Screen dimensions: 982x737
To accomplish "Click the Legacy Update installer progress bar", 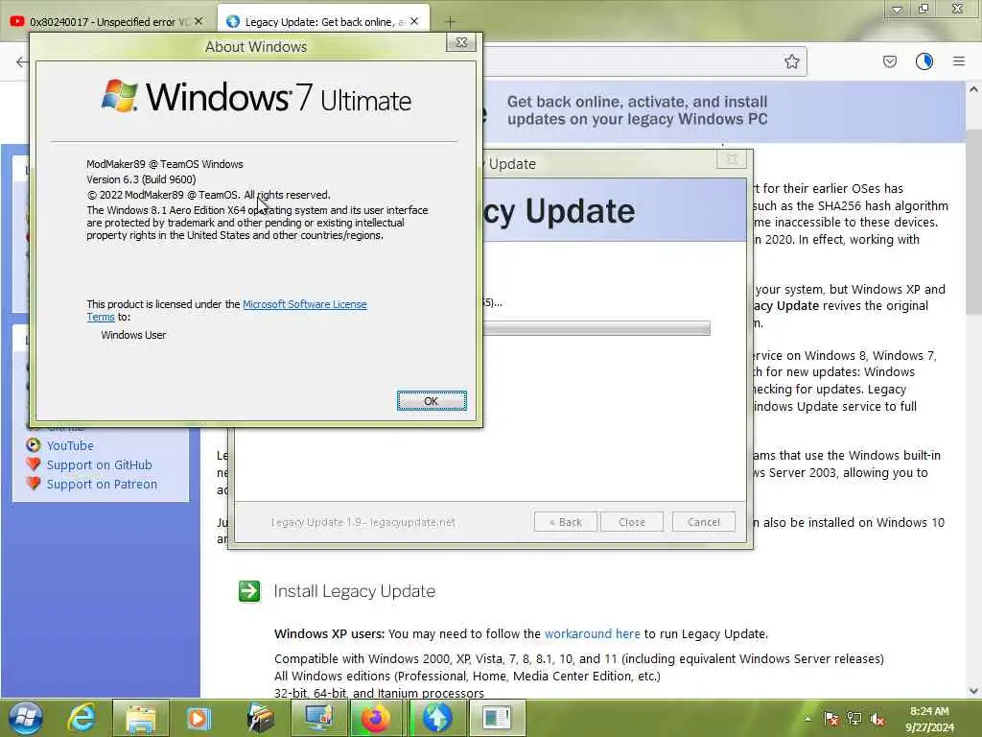I will pyautogui.click(x=596, y=328).
